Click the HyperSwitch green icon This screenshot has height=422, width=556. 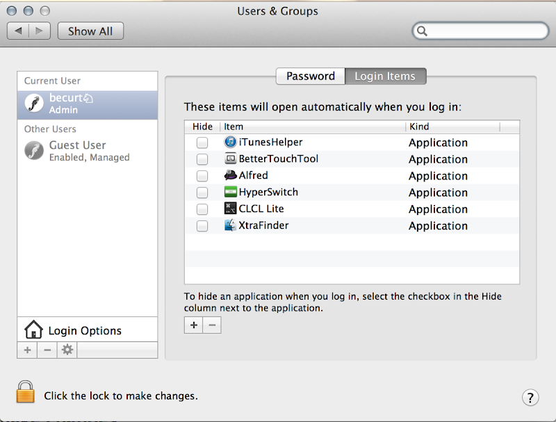pos(231,192)
